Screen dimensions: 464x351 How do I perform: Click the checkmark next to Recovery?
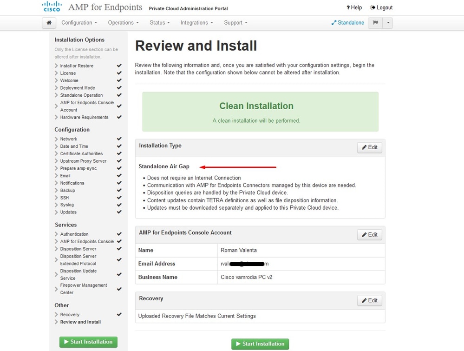(x=119, y=314)
